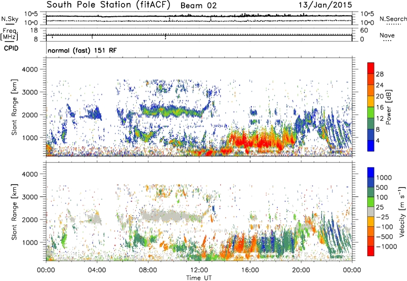The image size is (407, 281).
Task: Click the "Power [dB]" color bar title
Action: tap(388, 107)
